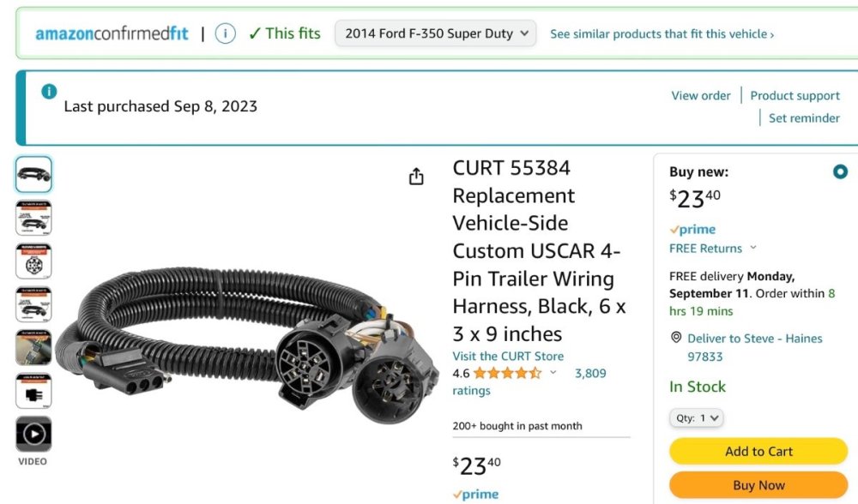Click the Set reminder link
858x504 pixels.
coord(804,117)
